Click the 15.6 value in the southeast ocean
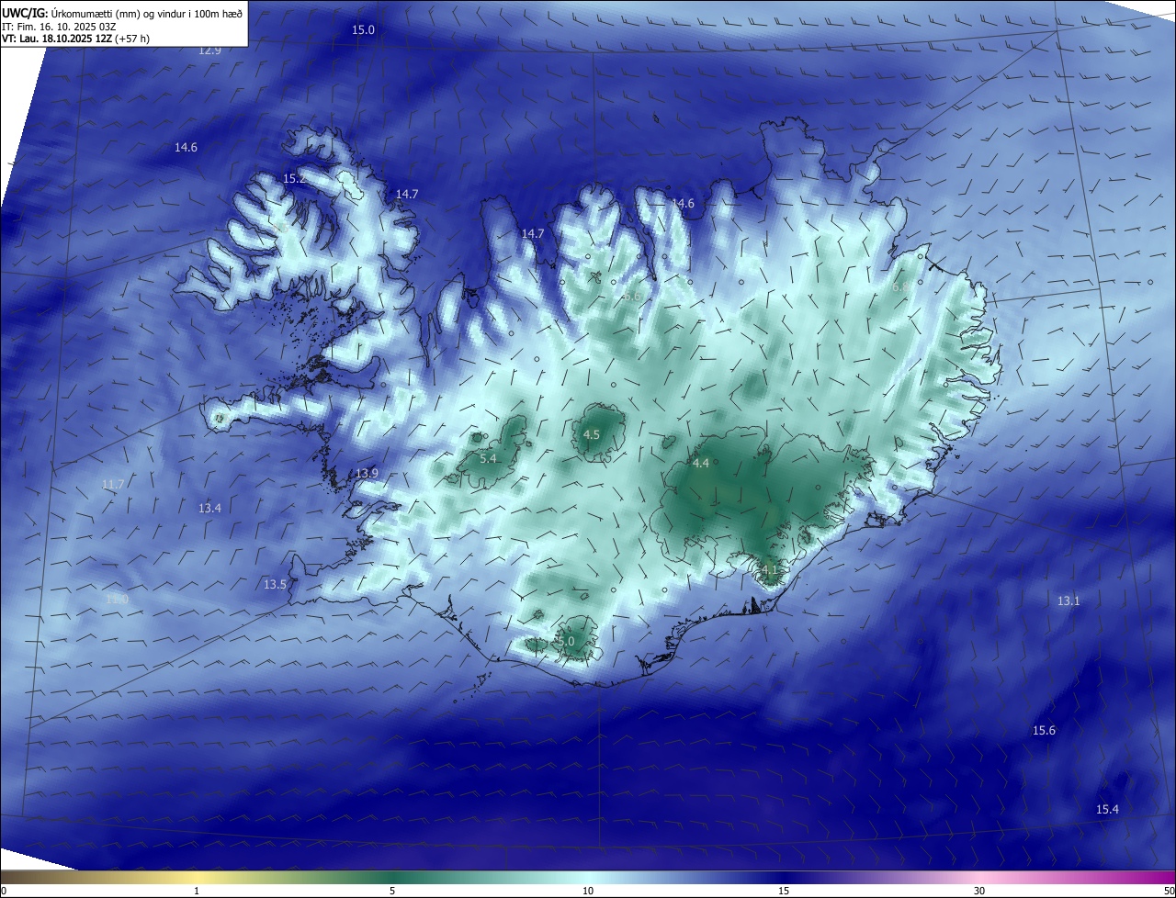This screenshot has width=1176, height=898. click(1044, 730)
